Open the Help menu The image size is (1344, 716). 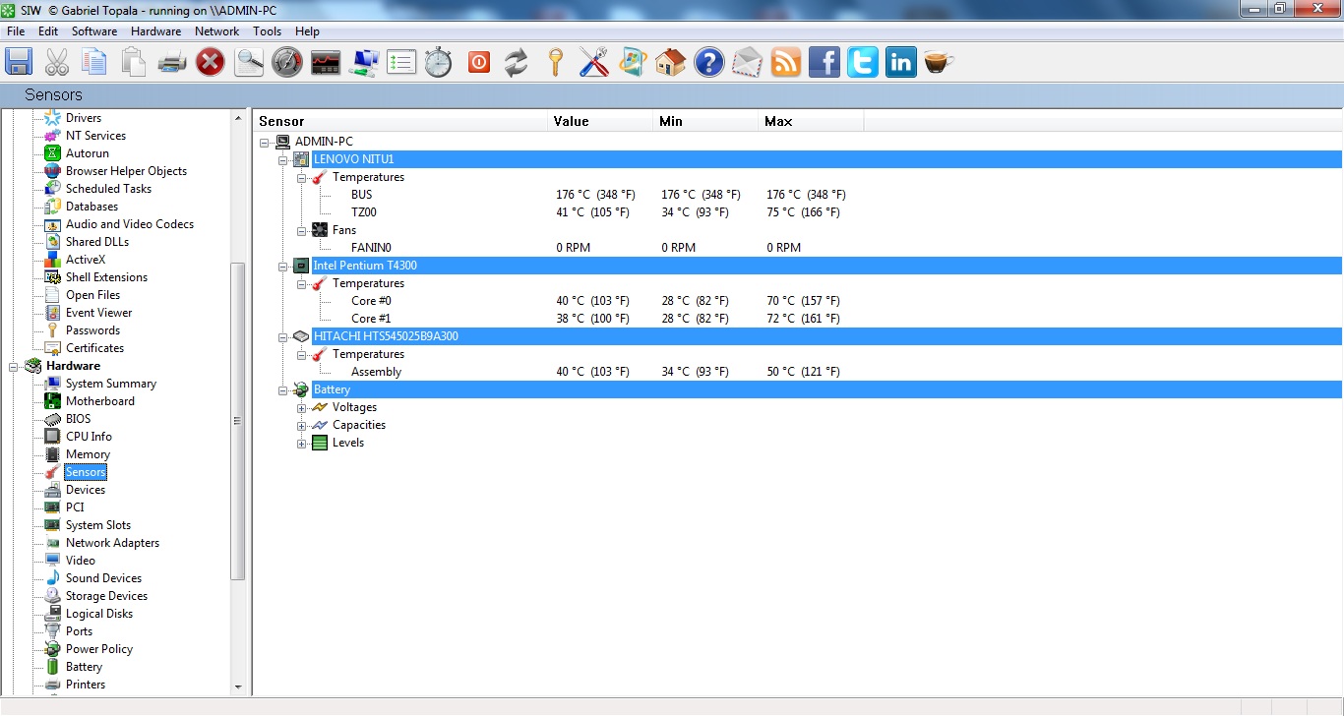coord(307,31)
